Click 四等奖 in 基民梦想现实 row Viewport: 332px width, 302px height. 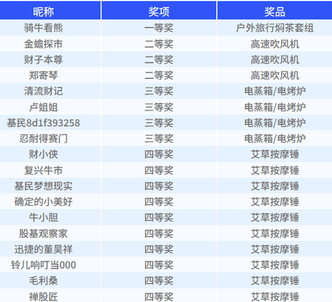pos(159,186)
